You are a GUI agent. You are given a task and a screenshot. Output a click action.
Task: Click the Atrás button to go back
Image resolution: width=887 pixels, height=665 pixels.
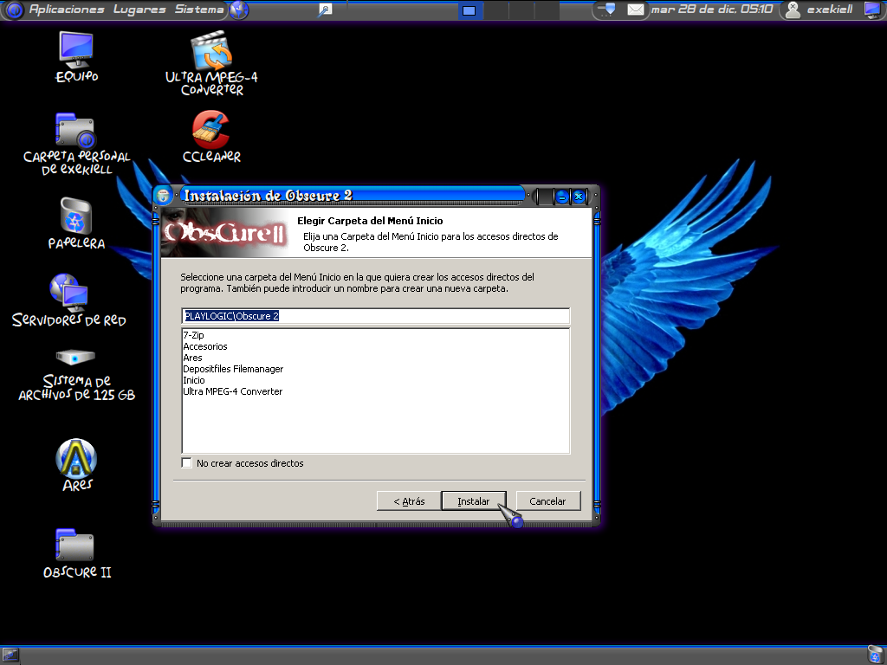[409, 501]
